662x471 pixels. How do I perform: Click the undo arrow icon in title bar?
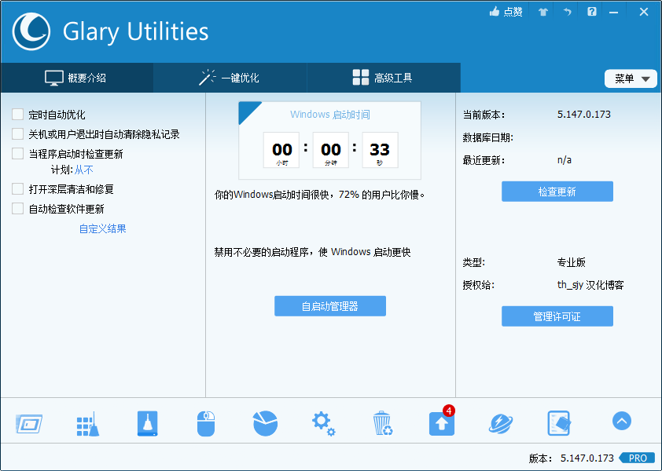[567, 12]
